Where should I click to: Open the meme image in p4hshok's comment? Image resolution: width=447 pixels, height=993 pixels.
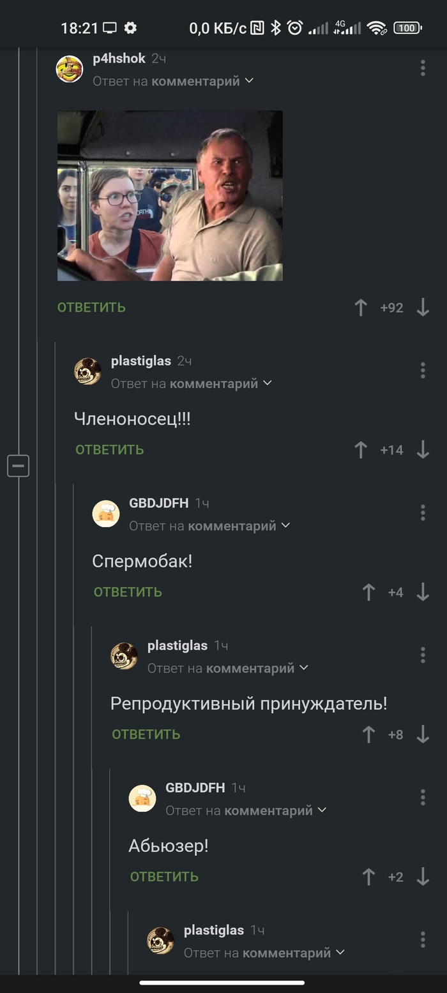click(x=170, y=196)
